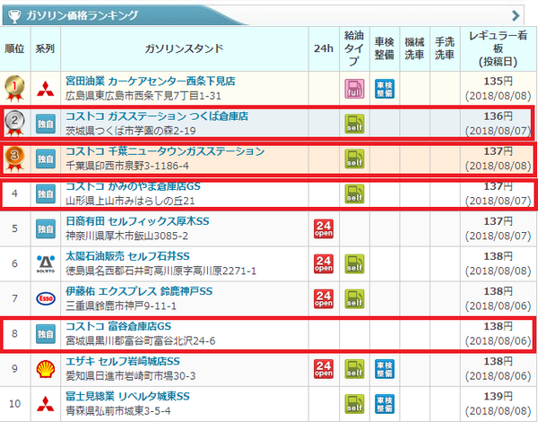Screen dimensions: 538x430
Task: Click the 系列 column header
Action: click(x=45, y=48)
